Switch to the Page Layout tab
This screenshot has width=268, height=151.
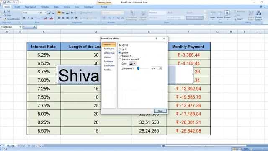pos(30,7)
